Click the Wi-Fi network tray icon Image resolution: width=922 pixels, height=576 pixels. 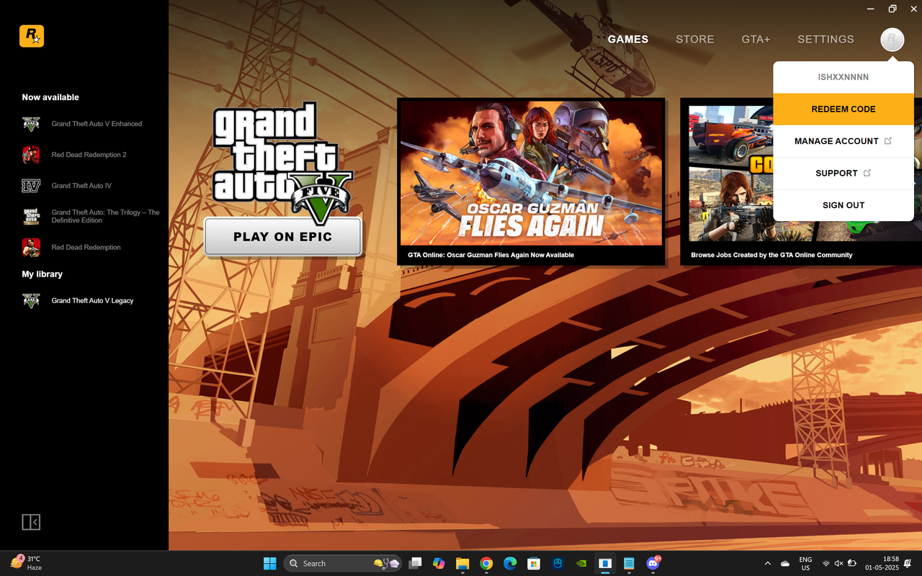click(825, 564)
